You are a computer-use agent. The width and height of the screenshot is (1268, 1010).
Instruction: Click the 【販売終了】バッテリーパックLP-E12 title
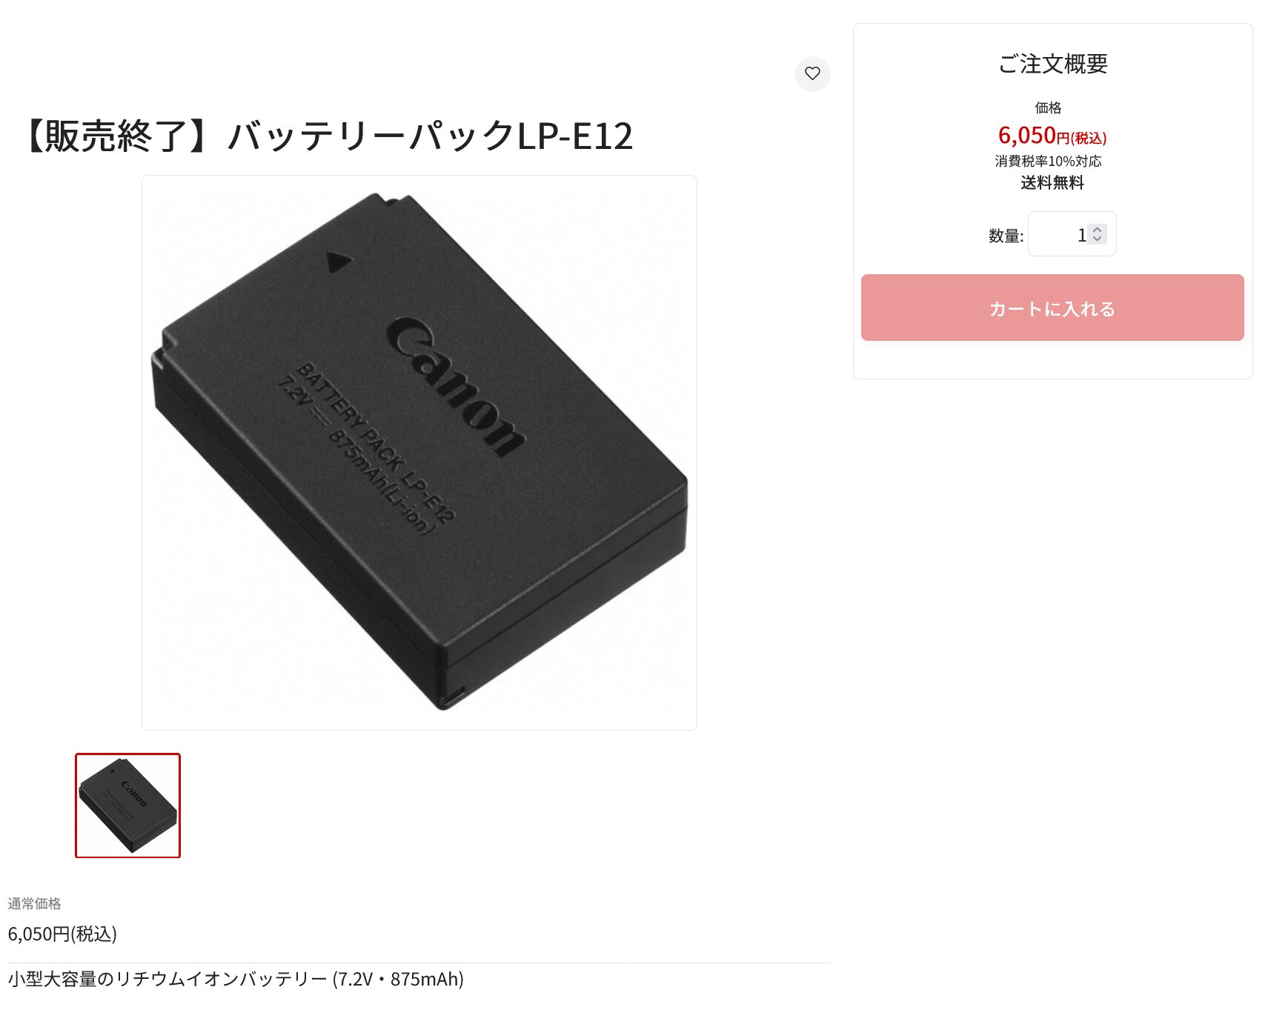pos(328,136)
